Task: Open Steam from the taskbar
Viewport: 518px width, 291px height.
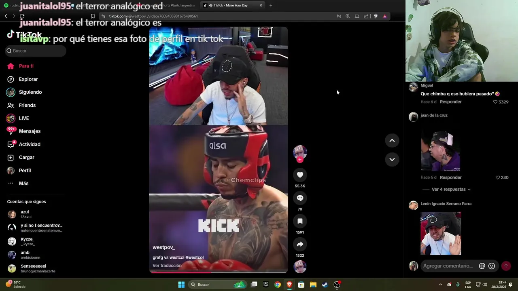Action: point(325,285)
